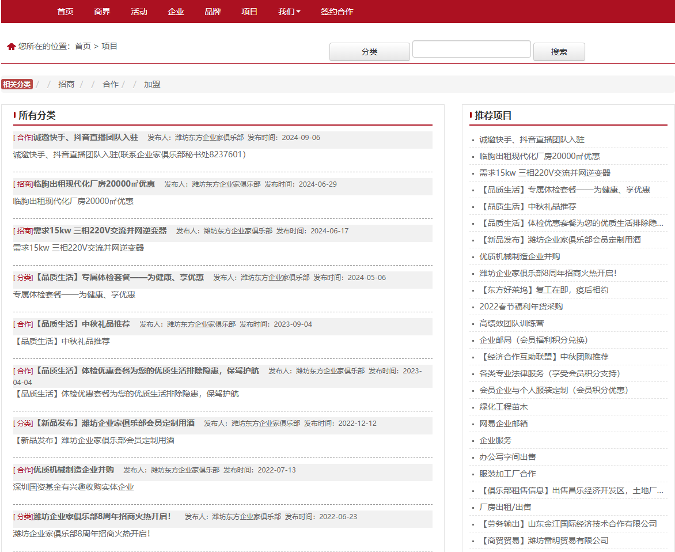
Task: Open the 分类 category selector
Action: click(369, 51)
